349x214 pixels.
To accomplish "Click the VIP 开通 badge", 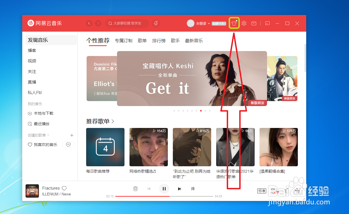I will pos(219,24).
